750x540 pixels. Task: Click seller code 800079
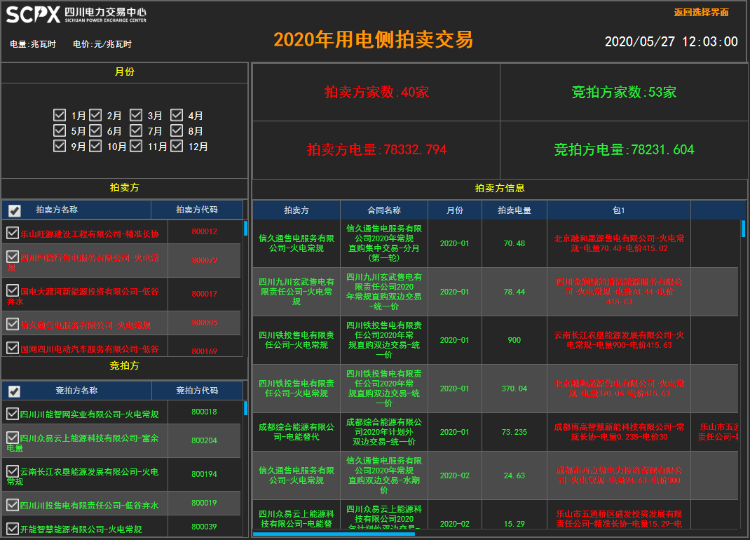[204, 260]
